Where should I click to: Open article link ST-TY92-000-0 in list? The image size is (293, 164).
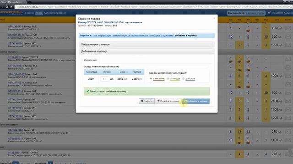pyautogui.click(x=15, y=99)
